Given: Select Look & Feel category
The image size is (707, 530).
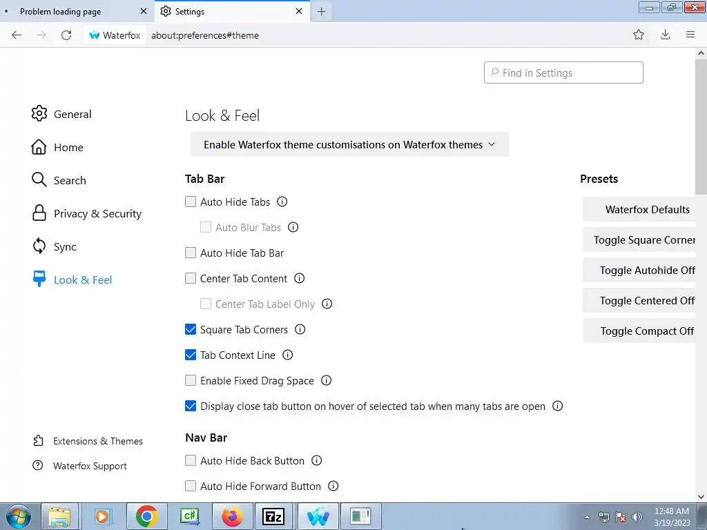Looking at the screenshot, I should pyautogui.click(x=72, y=279).
